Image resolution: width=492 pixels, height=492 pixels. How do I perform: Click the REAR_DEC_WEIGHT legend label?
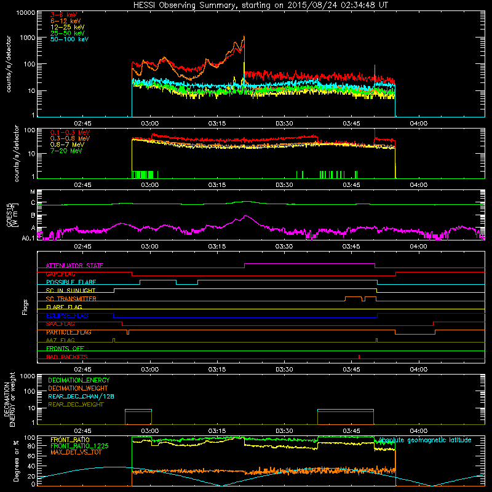point(76,405)
